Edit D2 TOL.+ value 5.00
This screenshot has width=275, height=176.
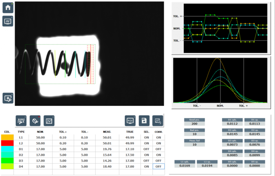point(63,155)
